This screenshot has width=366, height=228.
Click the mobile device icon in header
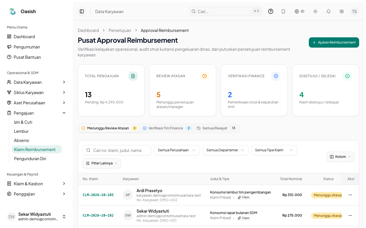[283, 11]
